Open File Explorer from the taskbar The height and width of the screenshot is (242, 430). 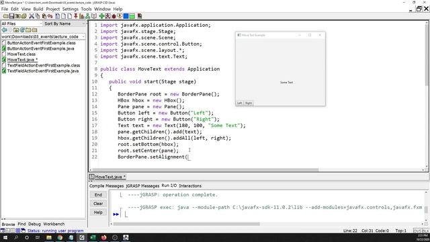point(49,237)
